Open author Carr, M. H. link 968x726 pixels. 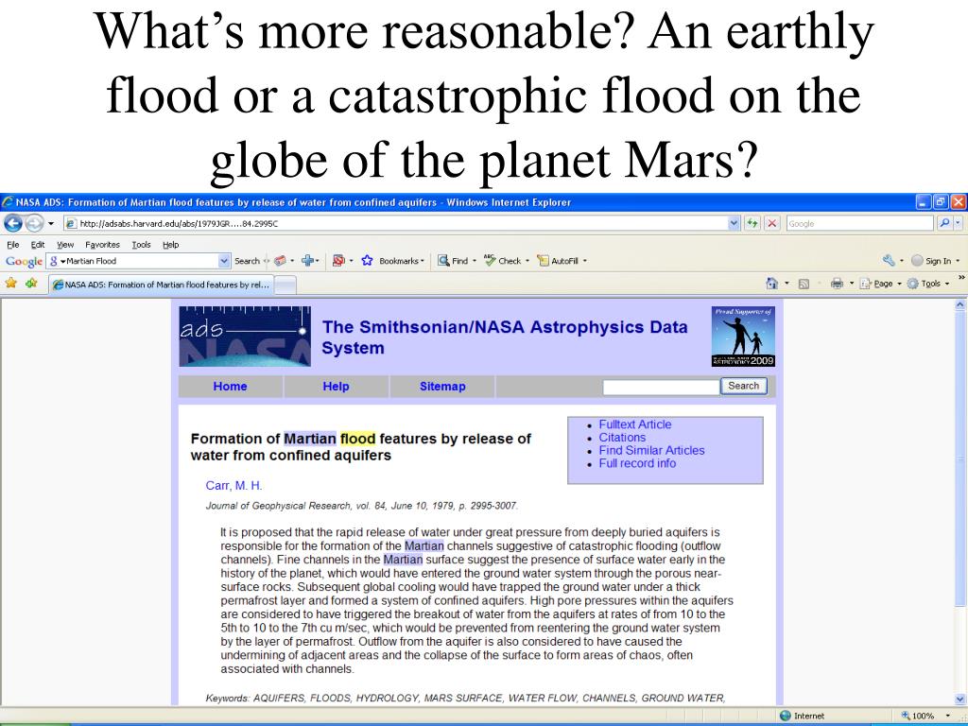tap(234, 486)
